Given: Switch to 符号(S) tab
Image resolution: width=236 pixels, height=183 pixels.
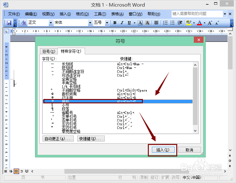Looking at the screenshot, I should pos(49,52).
